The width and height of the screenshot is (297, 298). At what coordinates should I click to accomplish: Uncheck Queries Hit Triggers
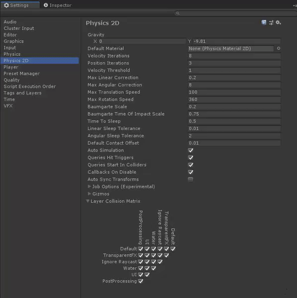point(191,157)
